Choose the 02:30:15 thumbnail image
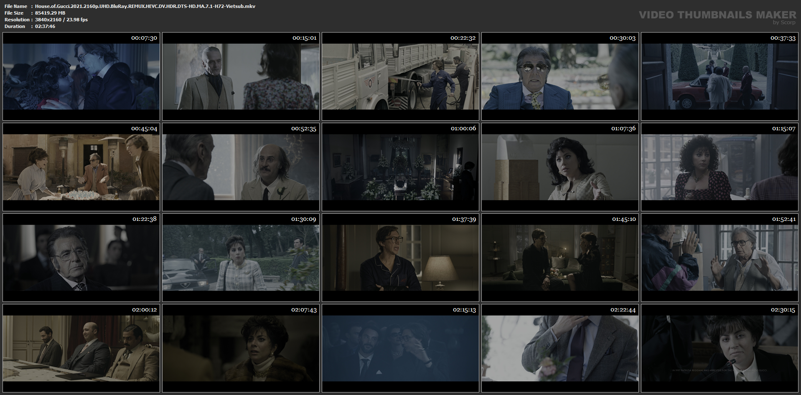The image size is (801, 395). click(720, 348)
